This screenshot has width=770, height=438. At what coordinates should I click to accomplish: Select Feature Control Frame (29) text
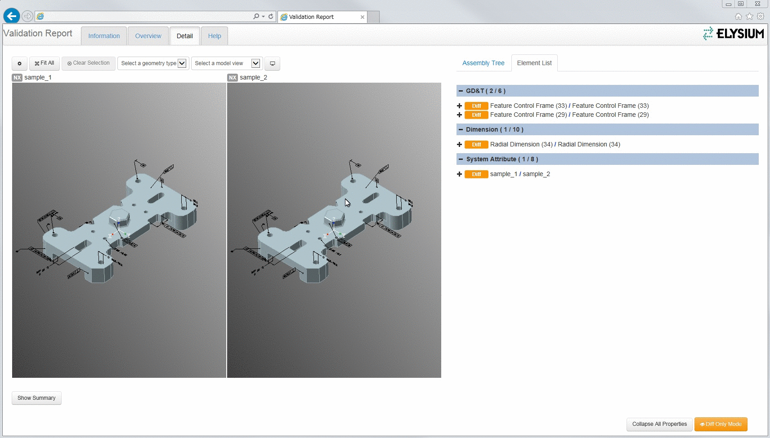[569, 115]
